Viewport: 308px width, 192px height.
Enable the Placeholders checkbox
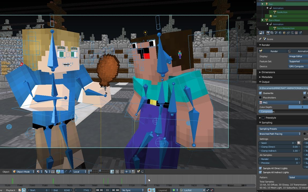(x=261, y=97)
